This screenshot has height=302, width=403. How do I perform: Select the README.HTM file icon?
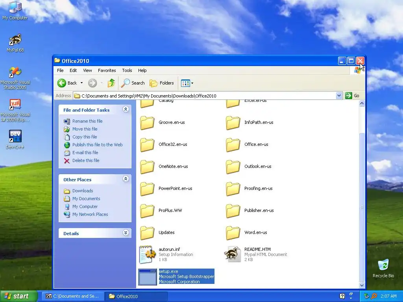click(x=232, y=254)
